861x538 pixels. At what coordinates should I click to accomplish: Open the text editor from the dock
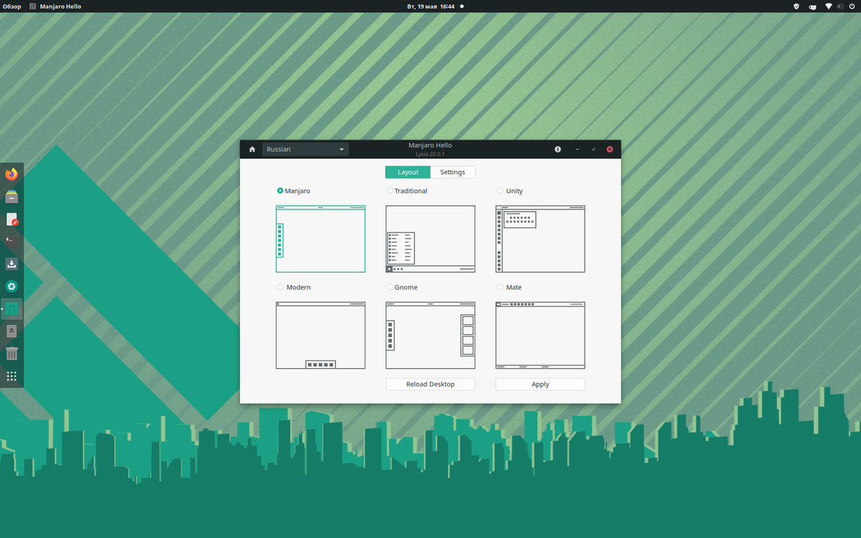point(11,220)
